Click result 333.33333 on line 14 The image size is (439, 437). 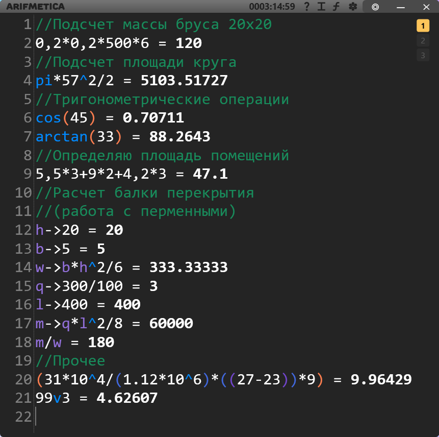pyautogui.click(x=189, y=268)
